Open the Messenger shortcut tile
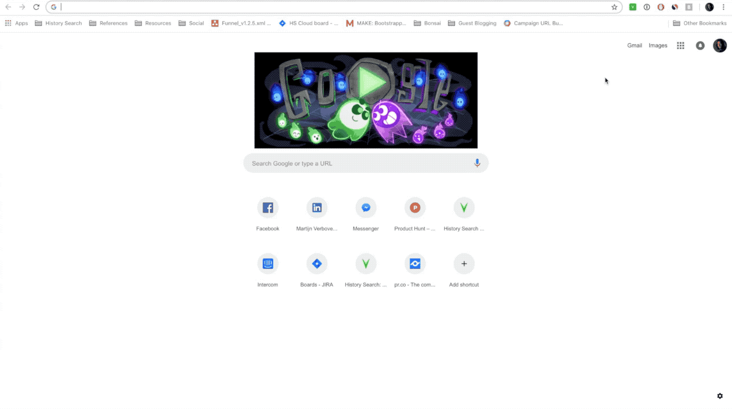Viewport: 732px width, 409px height. (366, 213)
